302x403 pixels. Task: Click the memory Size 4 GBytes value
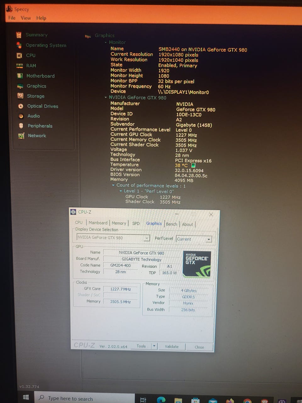pos(189,291)
